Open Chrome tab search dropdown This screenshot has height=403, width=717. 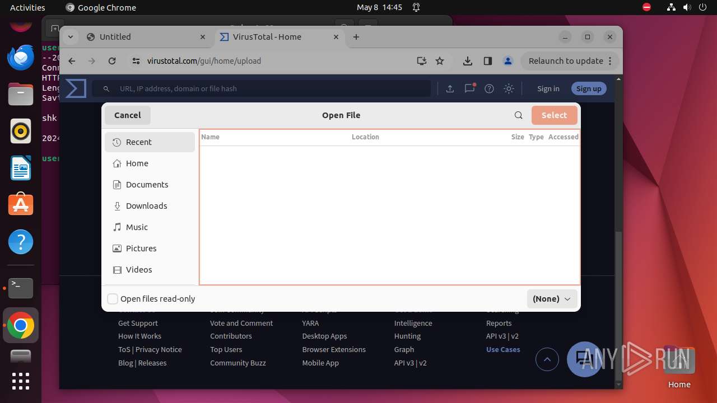pos(71,37)
